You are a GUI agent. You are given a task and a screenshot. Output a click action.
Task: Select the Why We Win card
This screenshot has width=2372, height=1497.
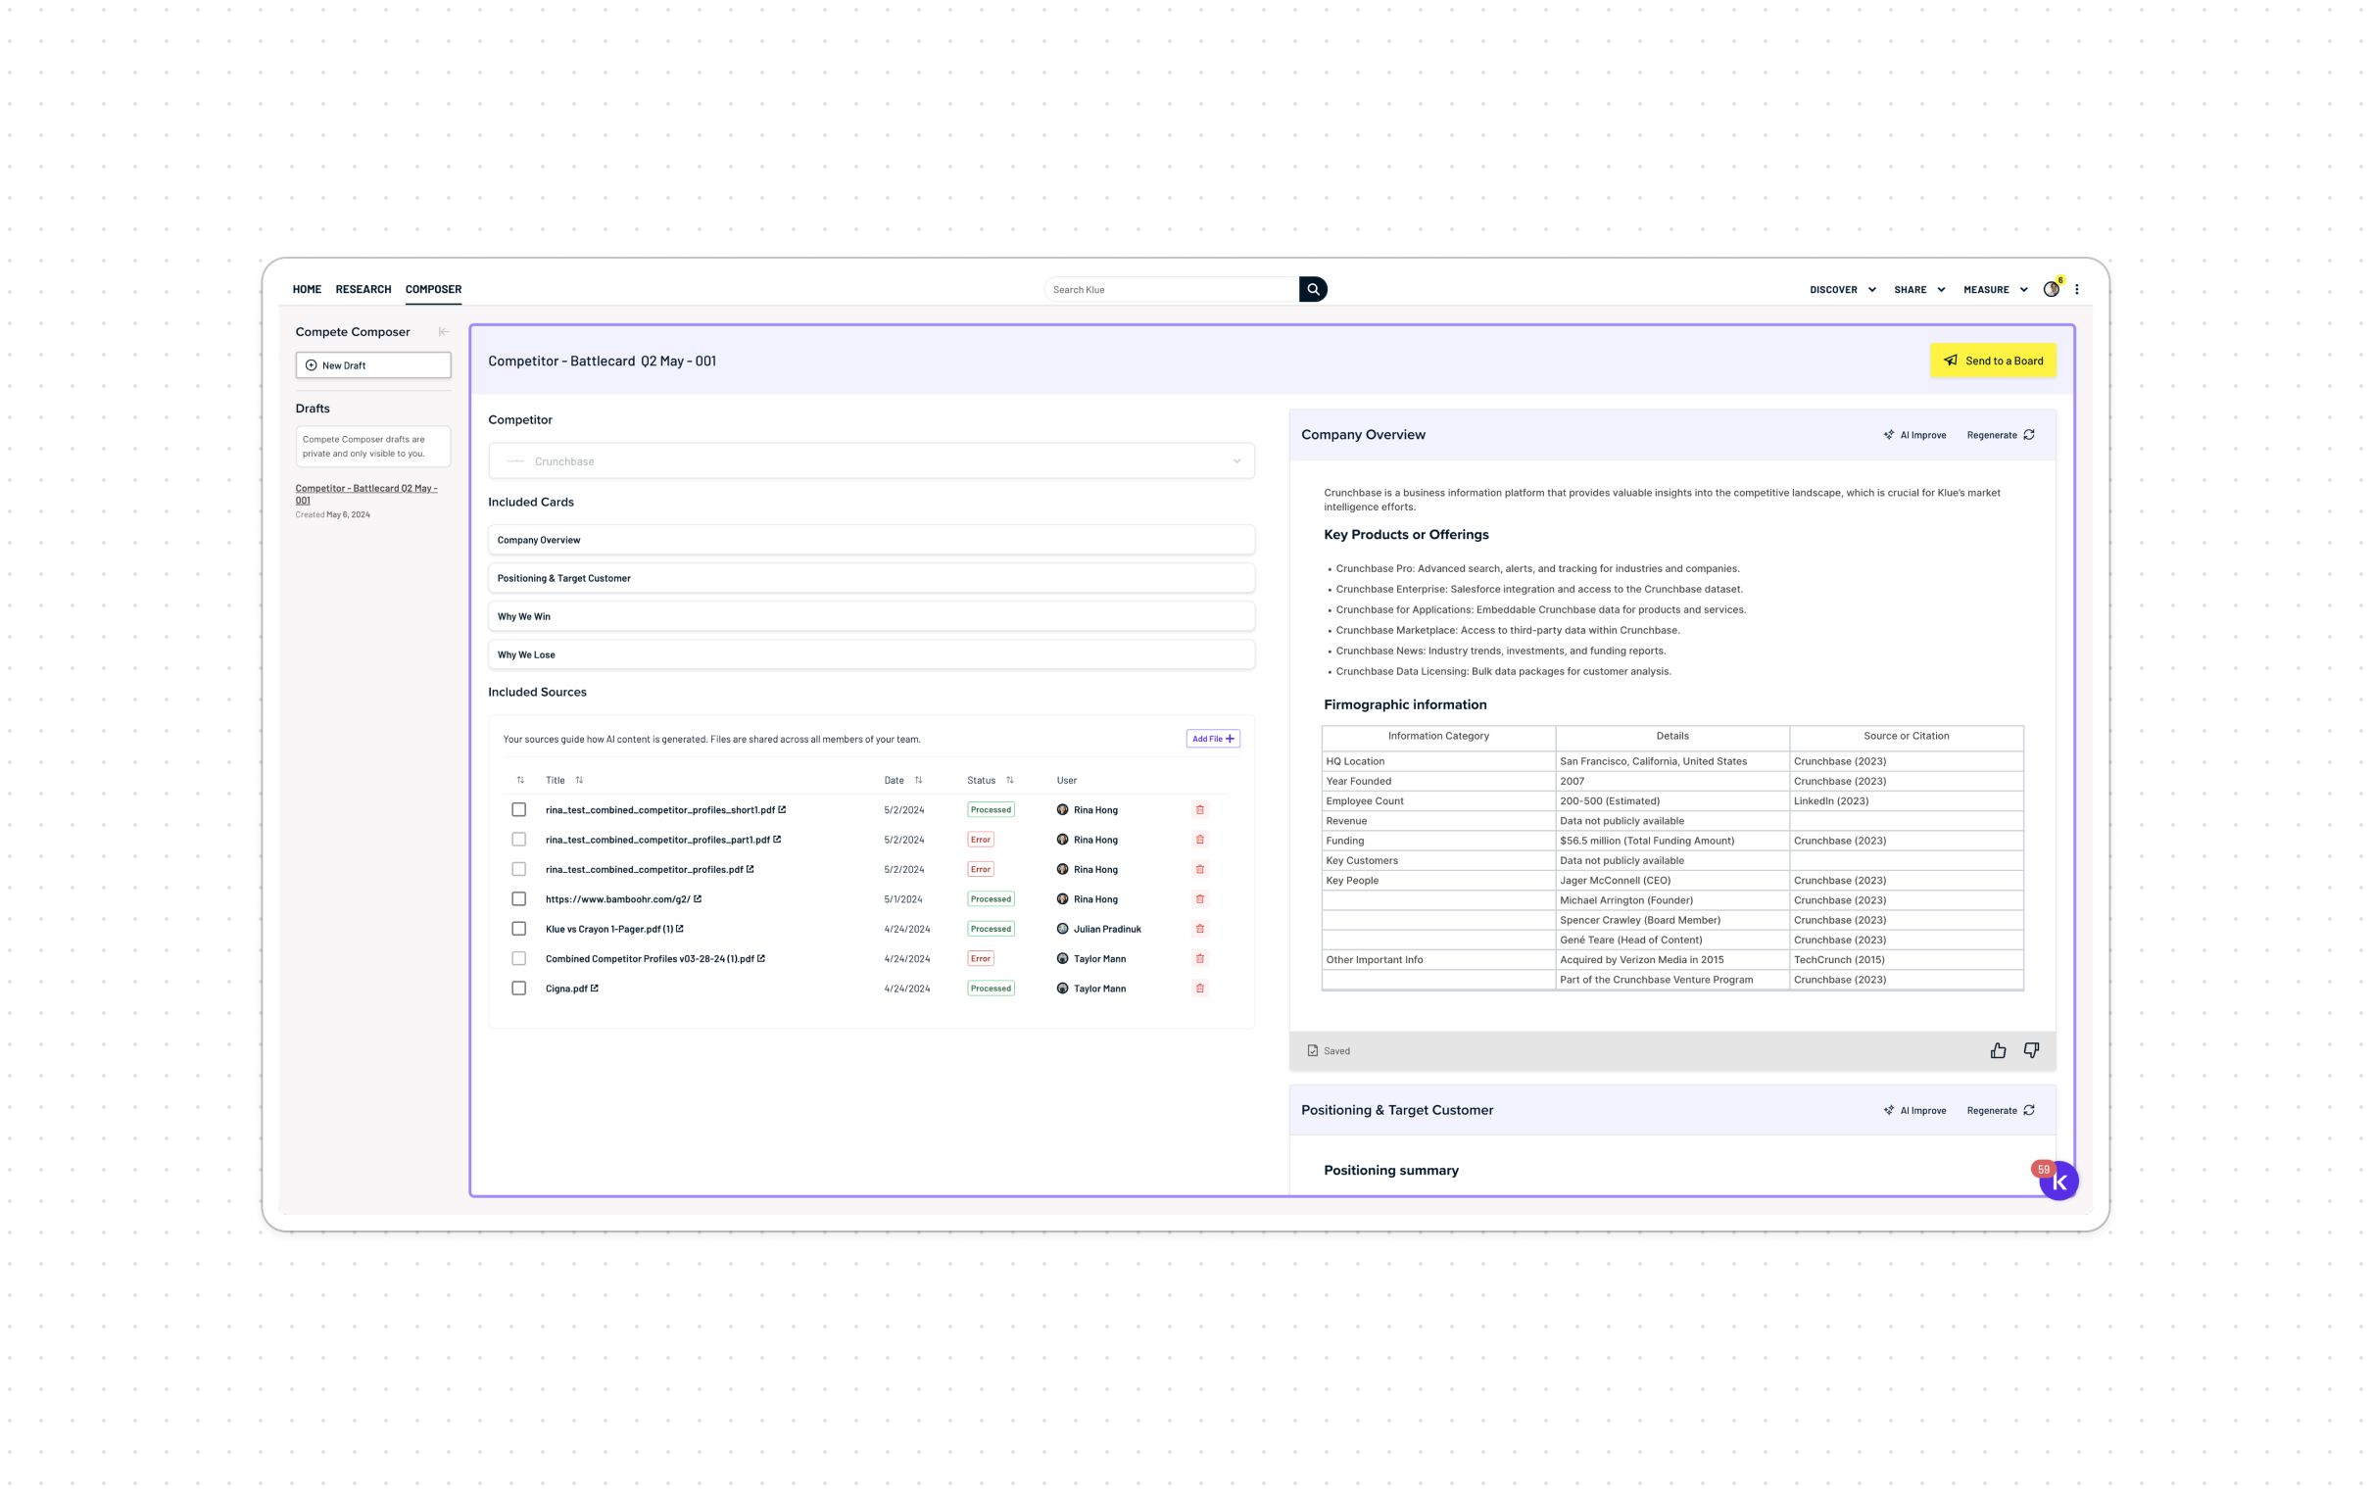coord(872,616)
